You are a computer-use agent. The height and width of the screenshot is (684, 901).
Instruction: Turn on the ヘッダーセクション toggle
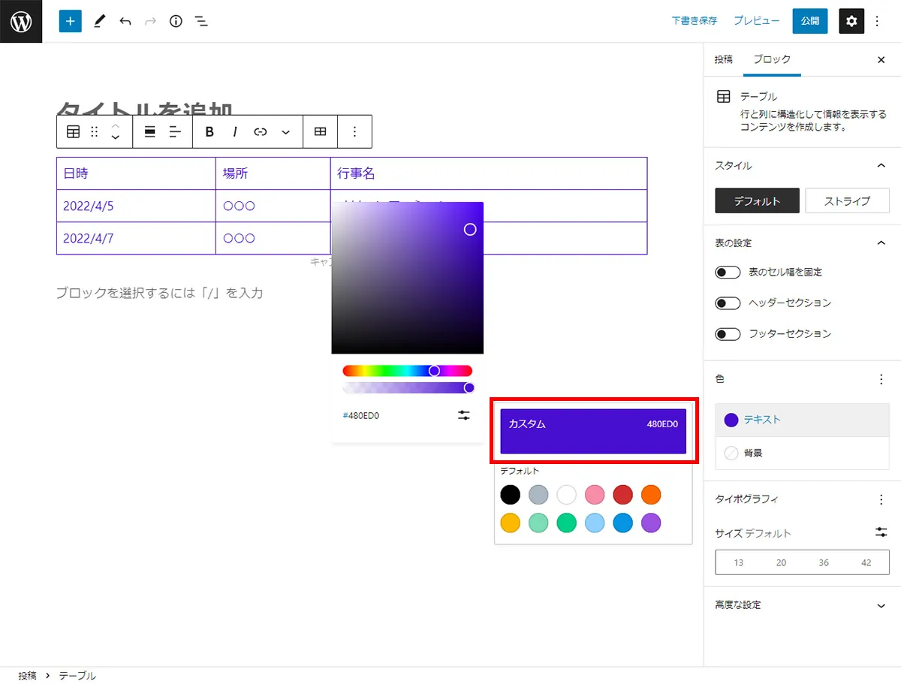pos(727,303)
